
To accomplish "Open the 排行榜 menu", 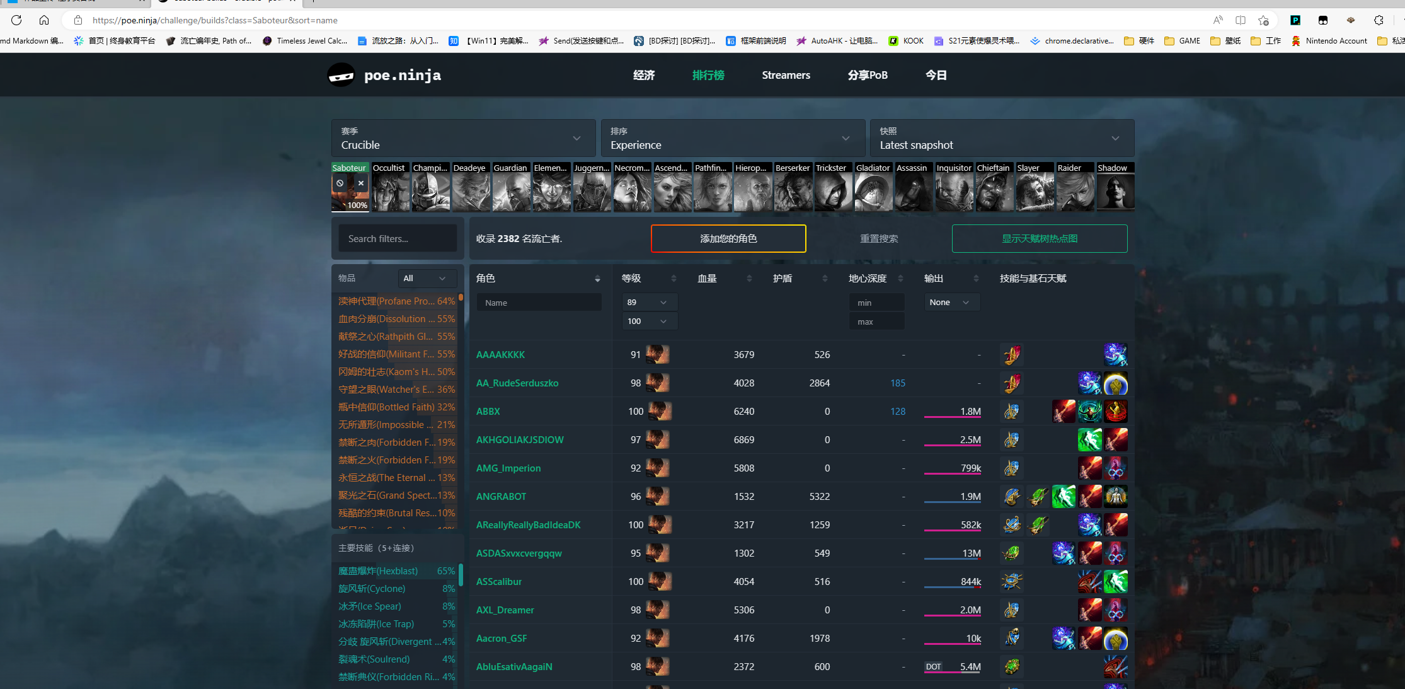I will (708, 75).
